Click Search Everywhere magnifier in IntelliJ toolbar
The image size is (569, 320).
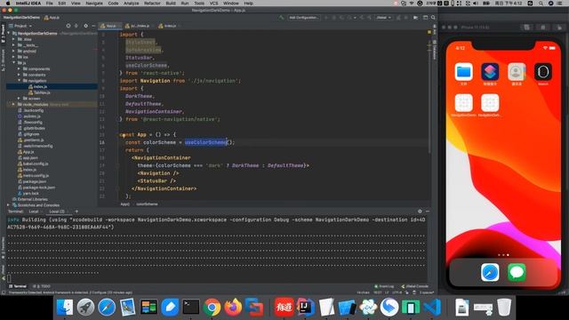433,18
